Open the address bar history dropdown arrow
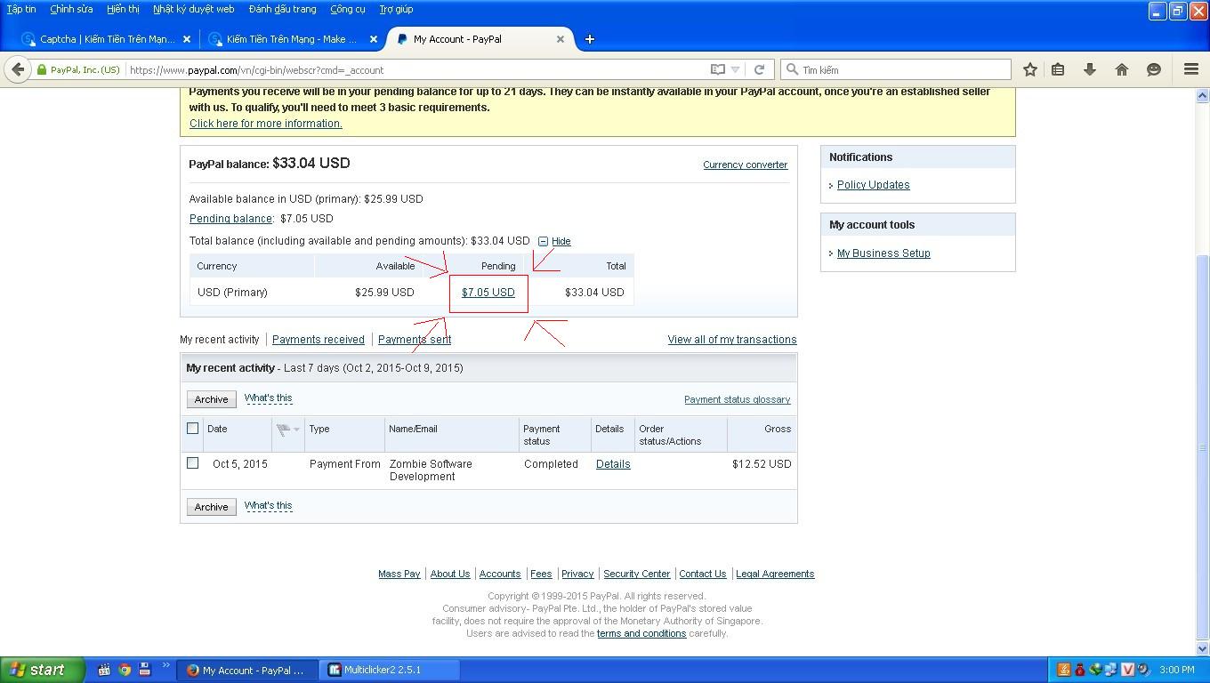The width and height of the screenshot is (1210, 683). pos(735,69)
